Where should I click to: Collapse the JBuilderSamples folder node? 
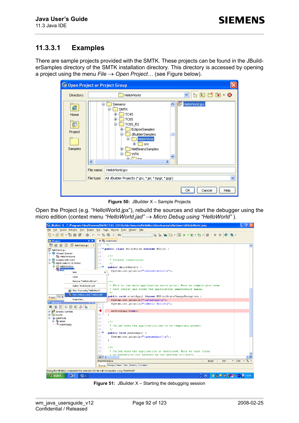pos(122,134)
